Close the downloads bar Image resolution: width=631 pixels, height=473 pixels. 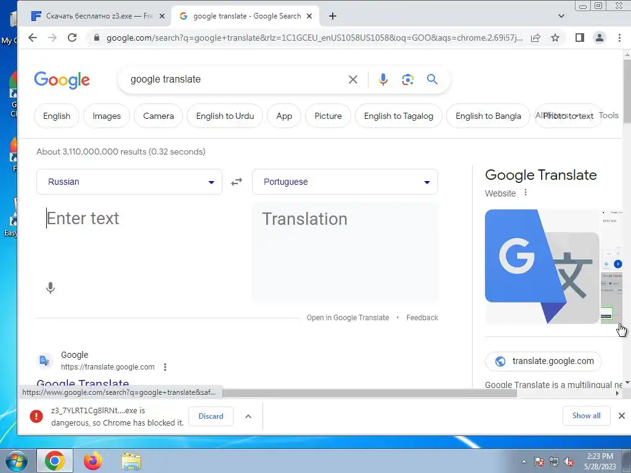(621, 416)
